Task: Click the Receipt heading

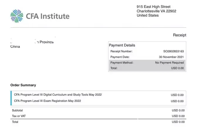Action: [x=179, y=35]
